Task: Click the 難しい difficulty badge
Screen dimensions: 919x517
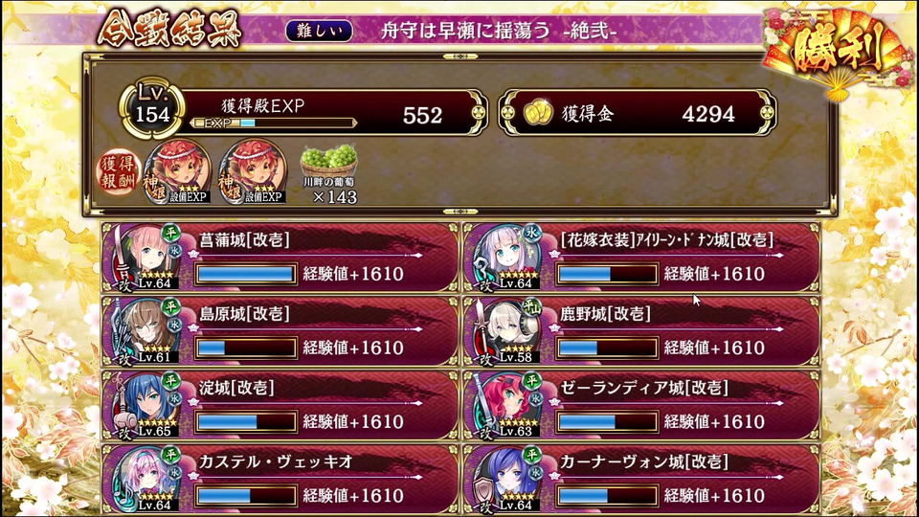Action: [x=319, y=31]
